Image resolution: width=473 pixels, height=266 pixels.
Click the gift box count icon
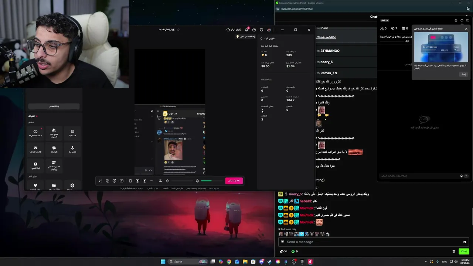(404, 28)
